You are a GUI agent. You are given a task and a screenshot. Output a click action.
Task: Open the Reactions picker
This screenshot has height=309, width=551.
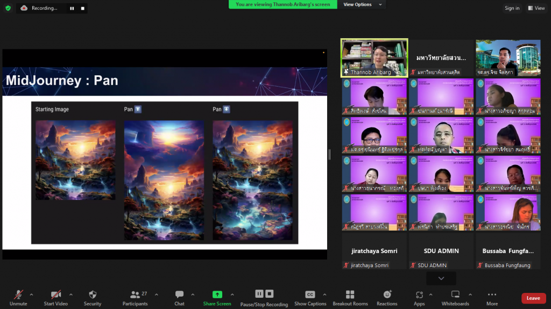click(387, 297)
